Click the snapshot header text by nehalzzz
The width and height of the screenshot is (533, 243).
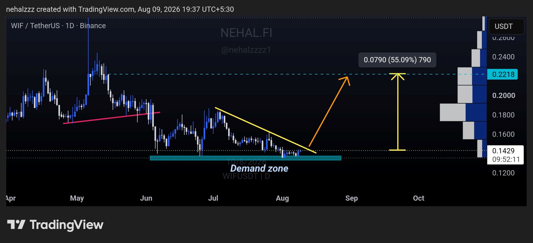(120, 9)
